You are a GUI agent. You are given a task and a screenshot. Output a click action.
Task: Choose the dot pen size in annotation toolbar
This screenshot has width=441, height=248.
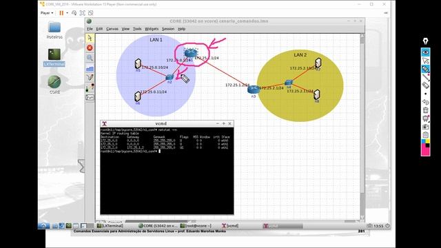pyautogui.click(x=426, y=94)
